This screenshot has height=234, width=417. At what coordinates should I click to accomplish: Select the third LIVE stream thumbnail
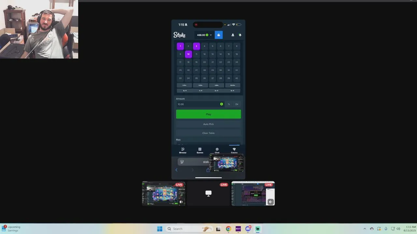tap(253, 194)
